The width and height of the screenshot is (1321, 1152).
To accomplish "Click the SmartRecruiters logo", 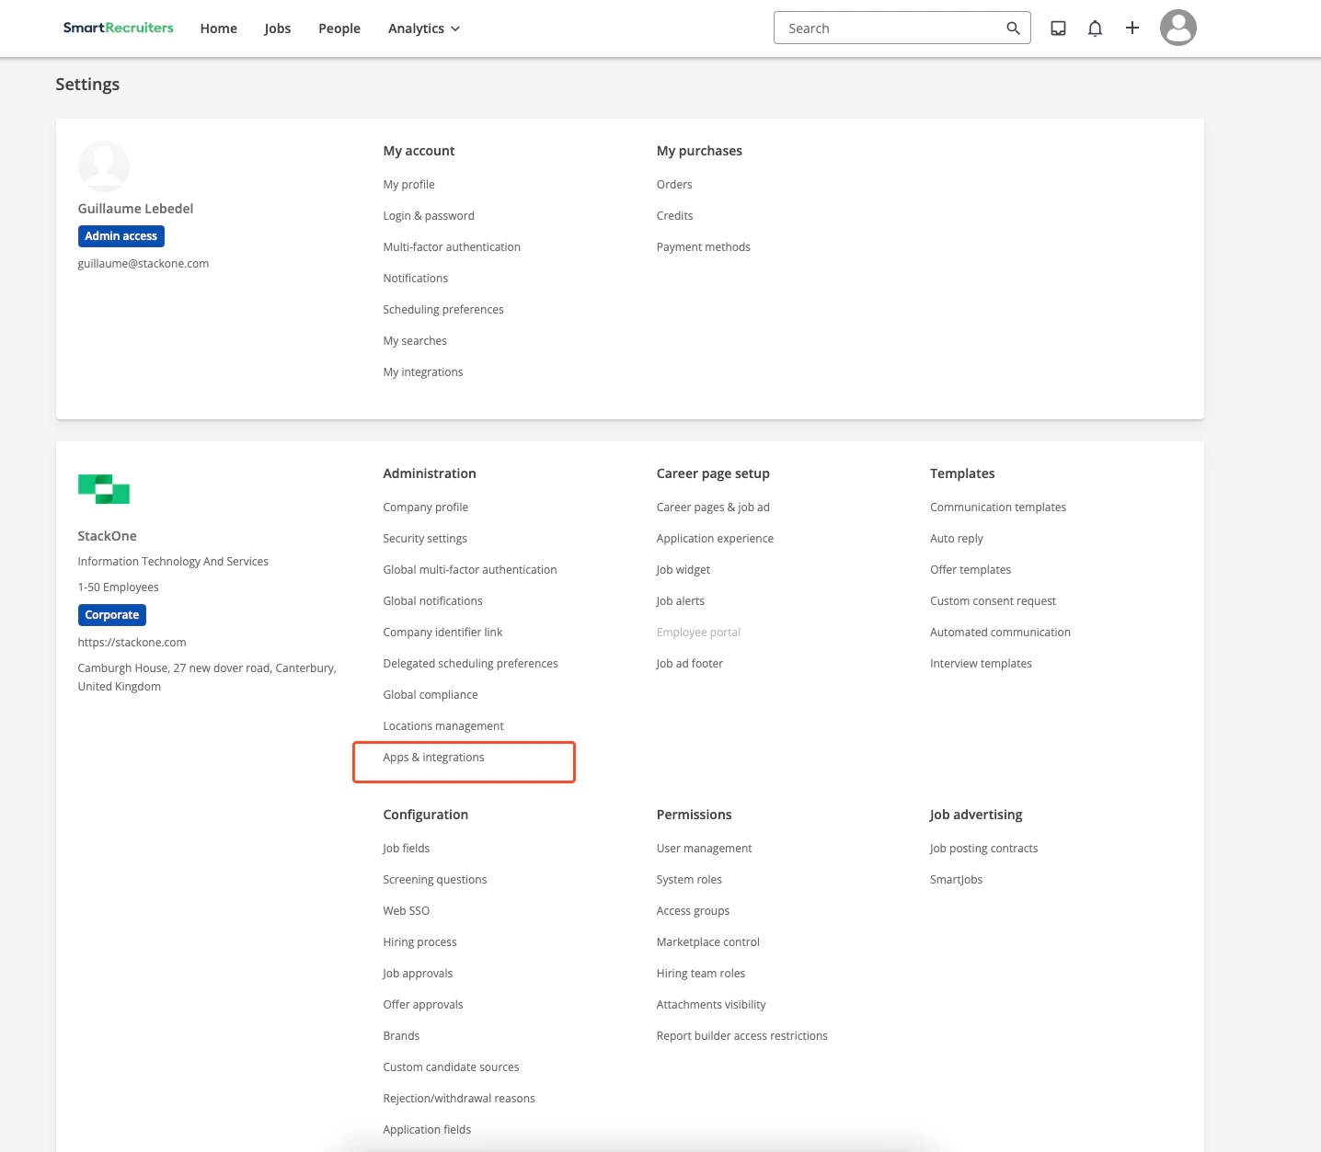I will (x=118, y=28).
